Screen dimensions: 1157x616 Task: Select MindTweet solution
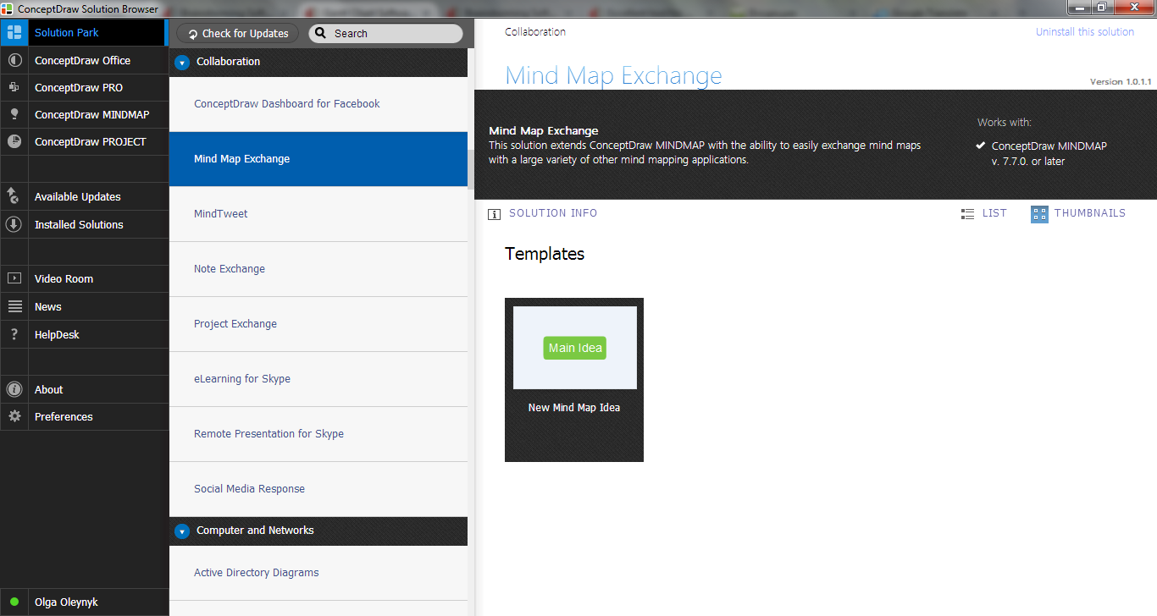(x=318, y=214)
